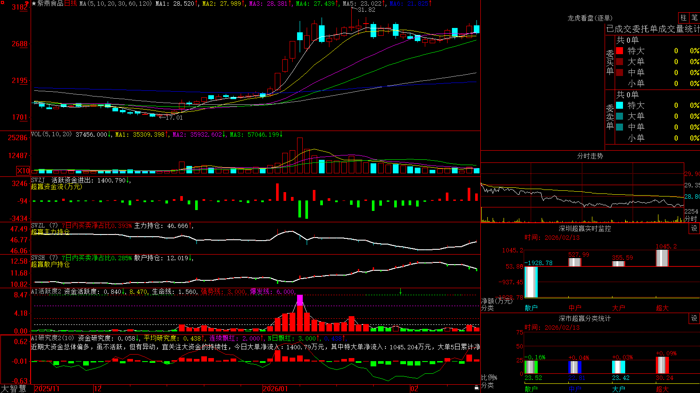Click the 超大 ratio bar showing 30.24
Screen dimensions: 700x393
tap(662, 365)
